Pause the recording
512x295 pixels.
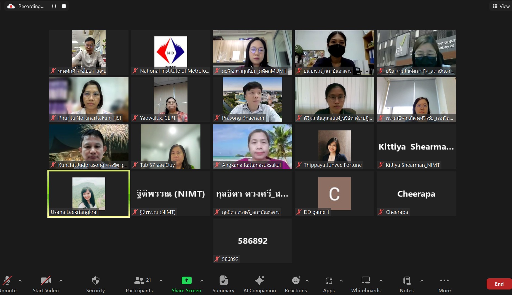coord(54,6)
